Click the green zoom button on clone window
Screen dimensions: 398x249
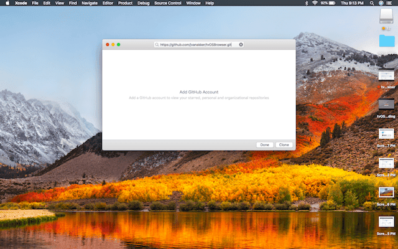(x=118, y=45)
